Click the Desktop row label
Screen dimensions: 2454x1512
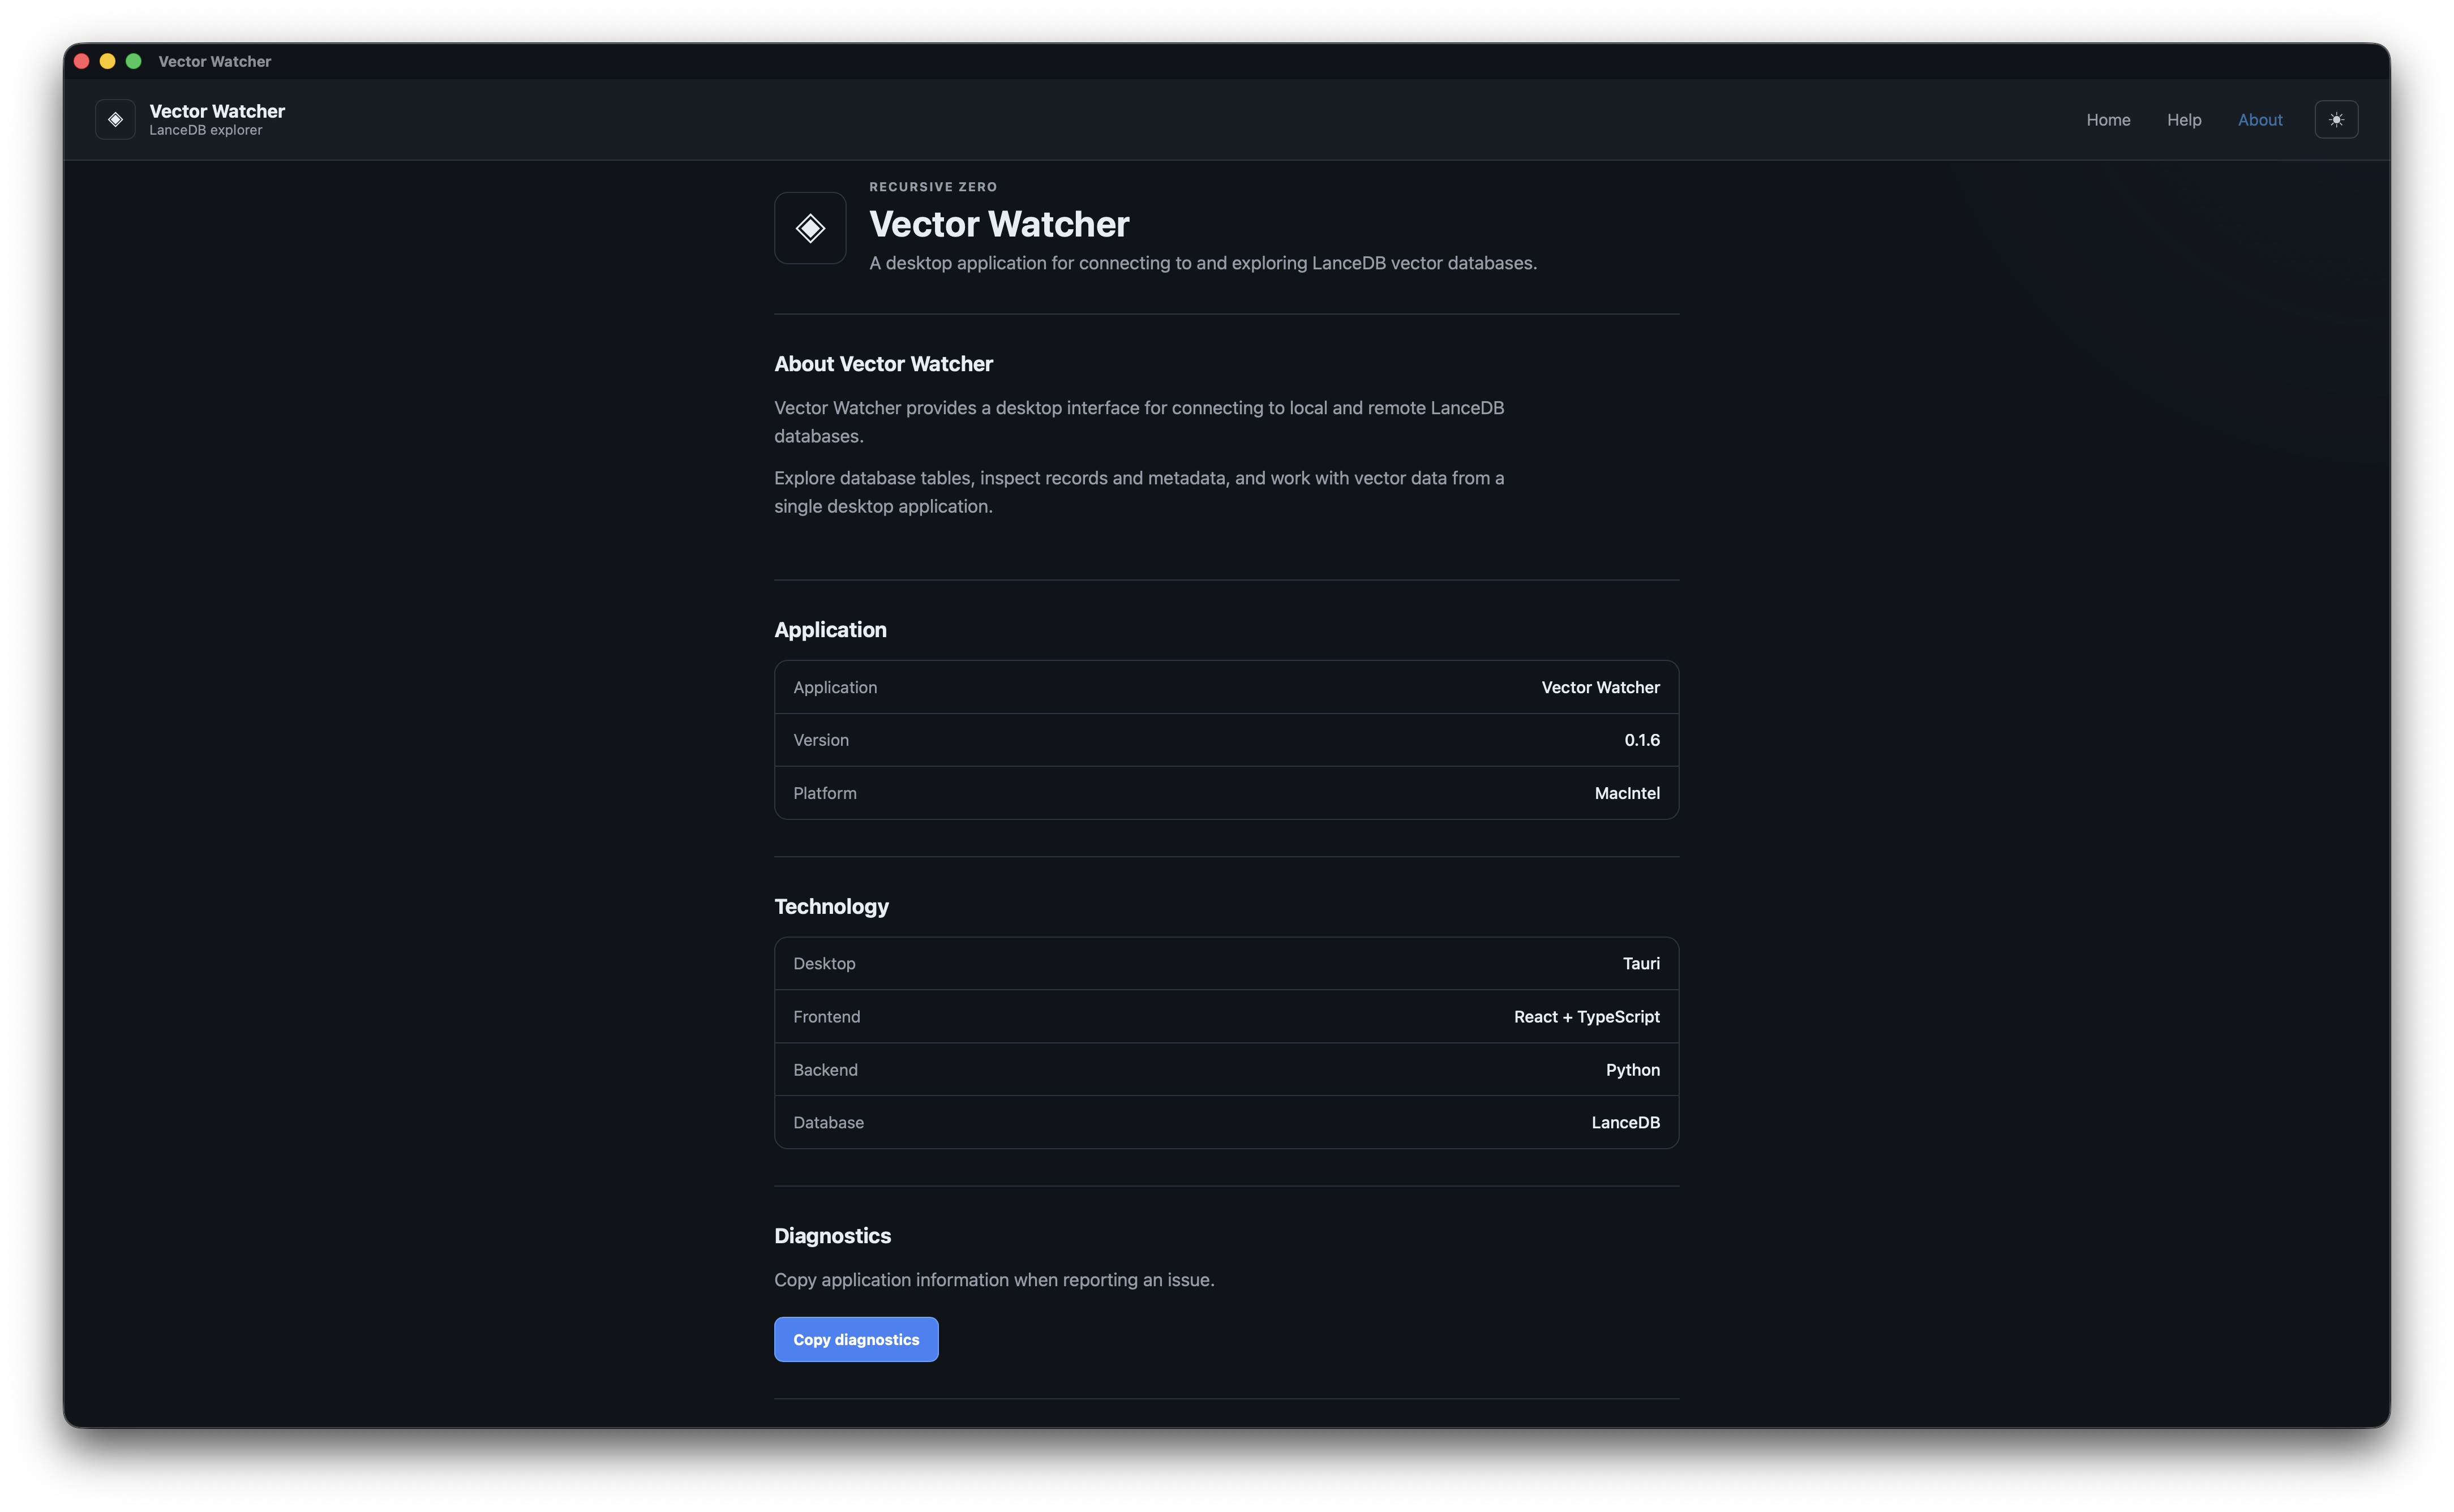point(824,963)
